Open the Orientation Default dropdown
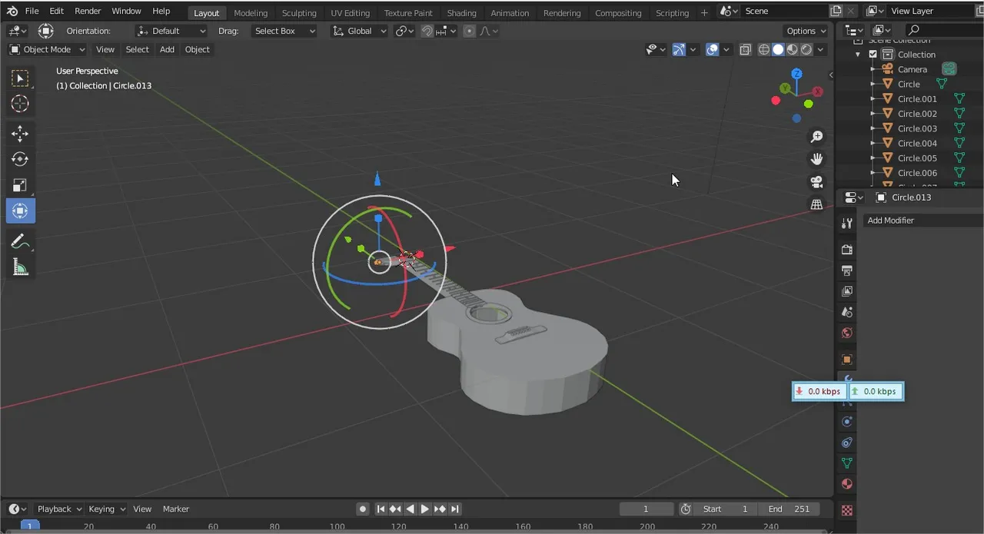Screen dimensions: 984x534 [x=171, y=31]
